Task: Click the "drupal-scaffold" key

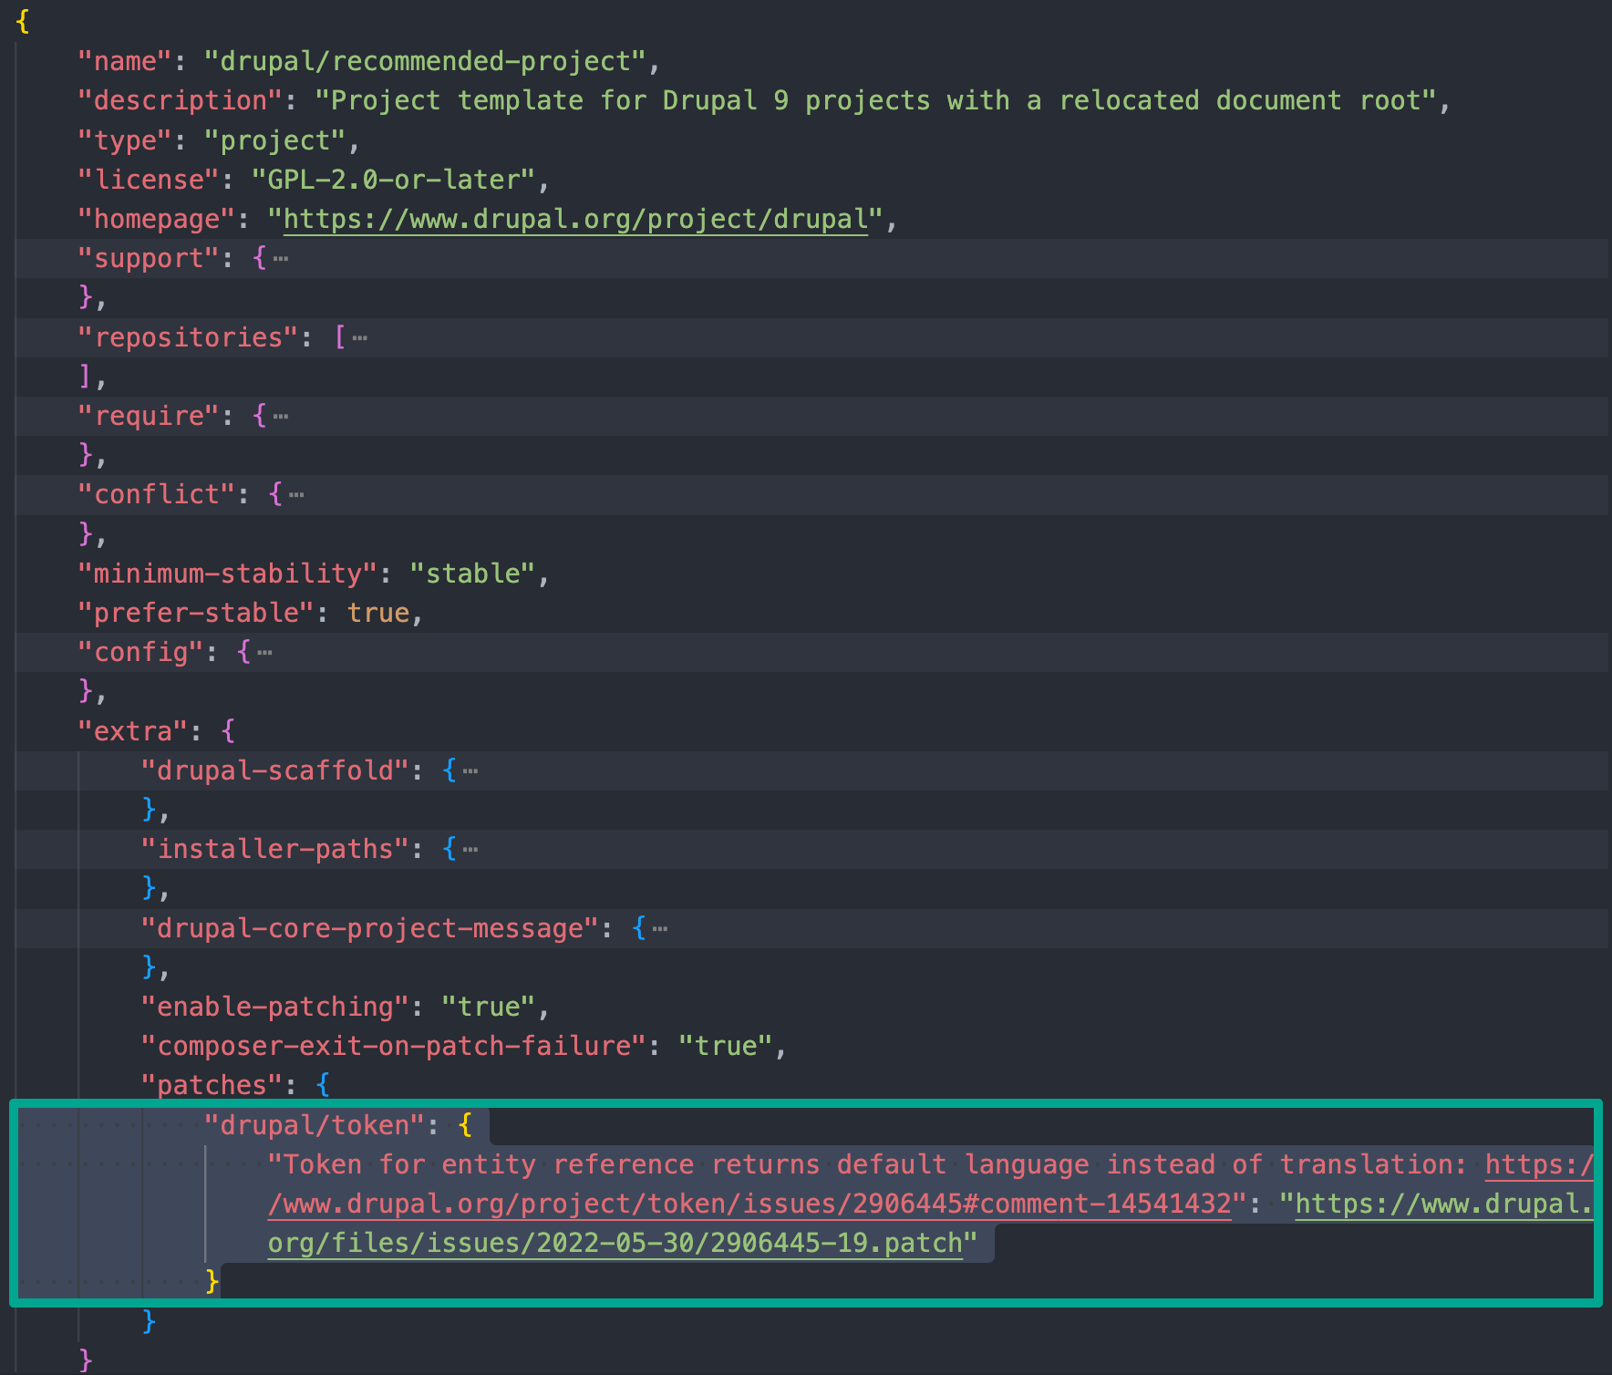Action: click(x=275, y=771)
